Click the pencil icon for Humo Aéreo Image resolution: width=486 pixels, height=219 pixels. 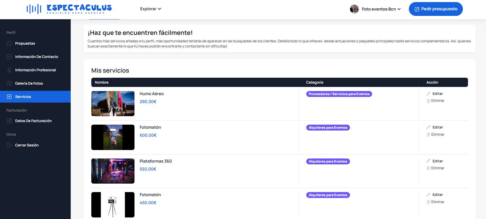click(428, 94)
